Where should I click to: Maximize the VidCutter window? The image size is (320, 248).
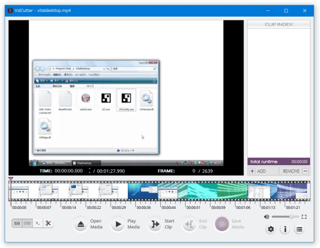286,10
